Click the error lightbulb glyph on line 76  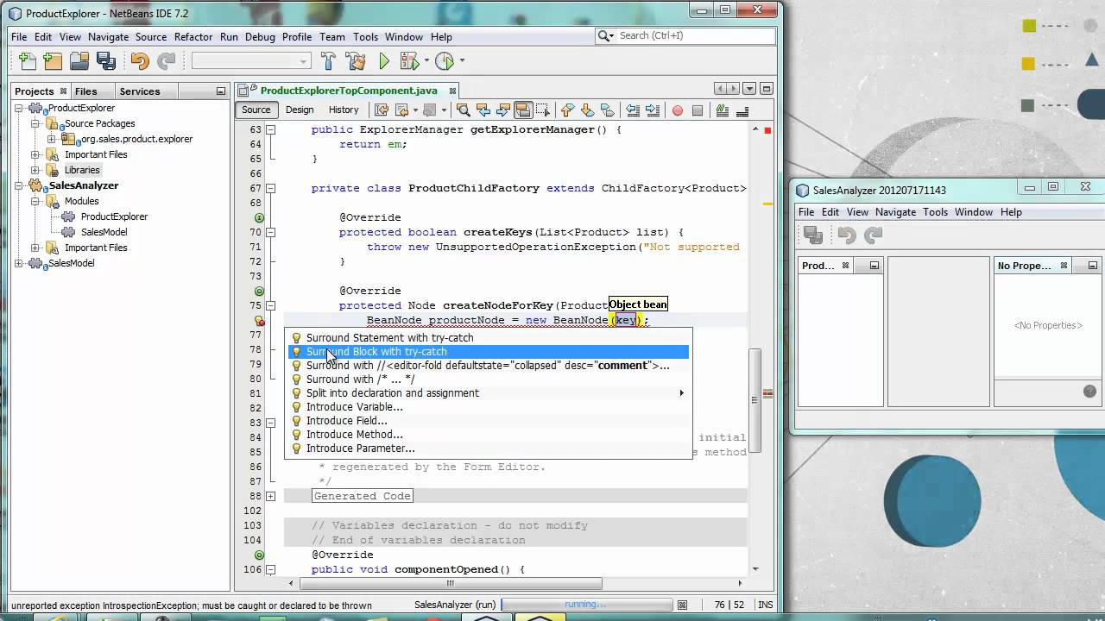click(x=259, y=320)
